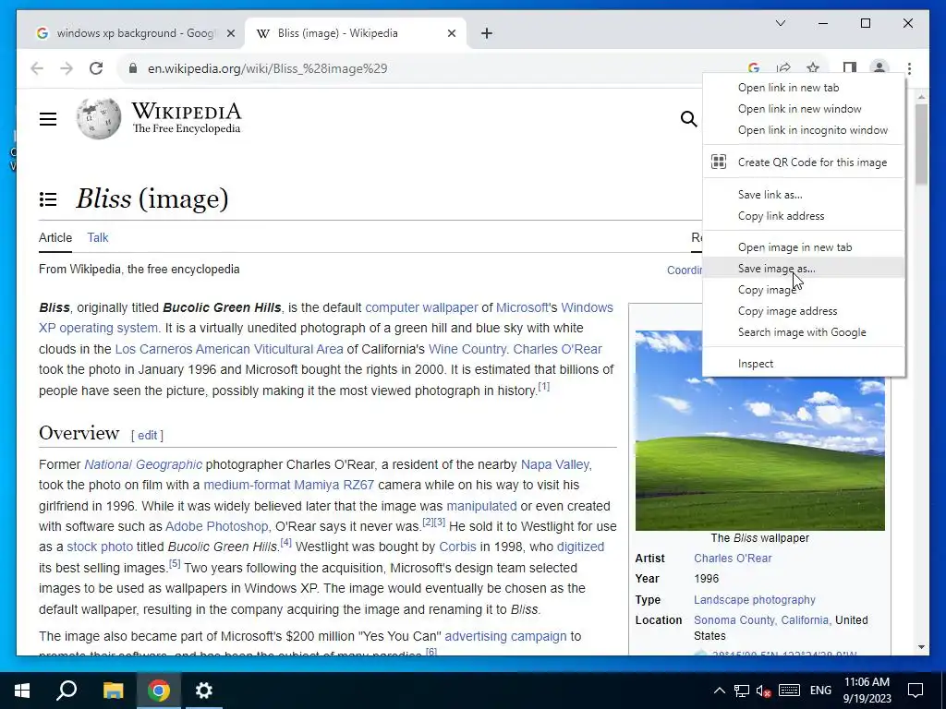This screenshot has height=709, width=946.
Task: Close the Google search tab
Action: coord(230,33)
